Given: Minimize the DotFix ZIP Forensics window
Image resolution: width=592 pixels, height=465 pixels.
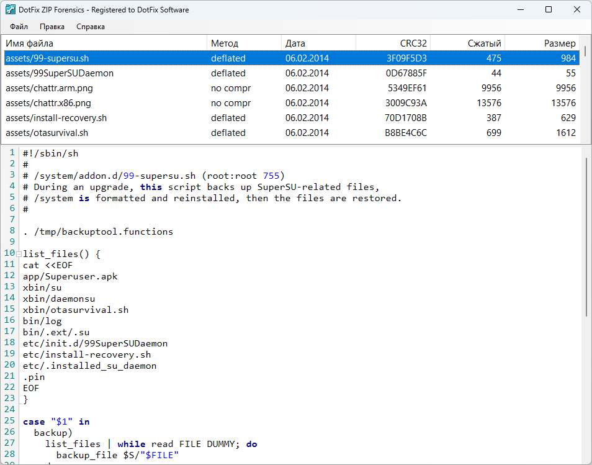Looking at the screenshot, I should tap(521, 9).
